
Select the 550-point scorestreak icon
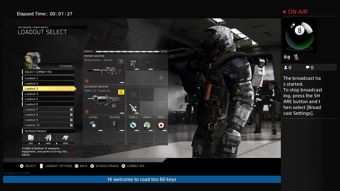(31, 138)
